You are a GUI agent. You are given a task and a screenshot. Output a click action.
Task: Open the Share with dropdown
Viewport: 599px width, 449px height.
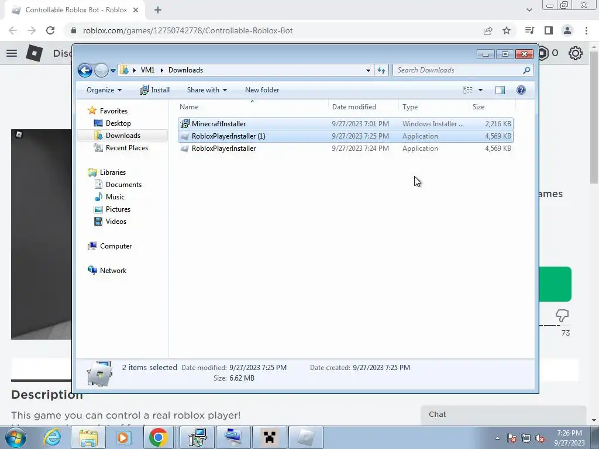click(x=207, y=90)
